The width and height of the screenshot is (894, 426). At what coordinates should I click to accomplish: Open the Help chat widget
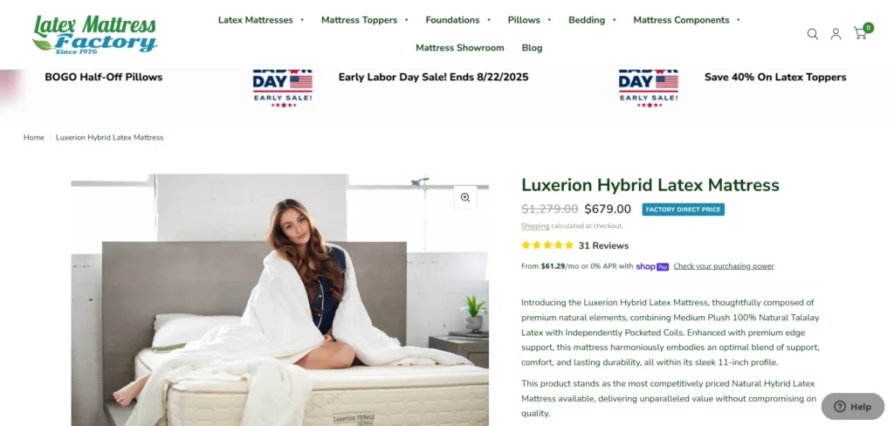pyautogui.click(x=852, y=407)
